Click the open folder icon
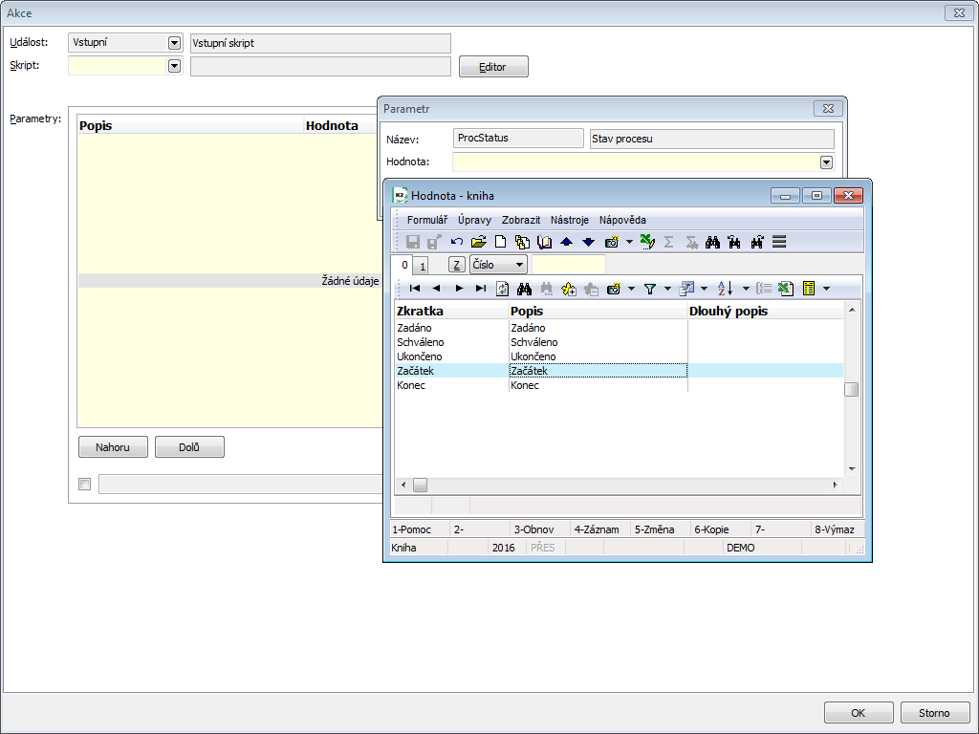The width and height of the screenshot is (979, 734). (x=478, y=243)
